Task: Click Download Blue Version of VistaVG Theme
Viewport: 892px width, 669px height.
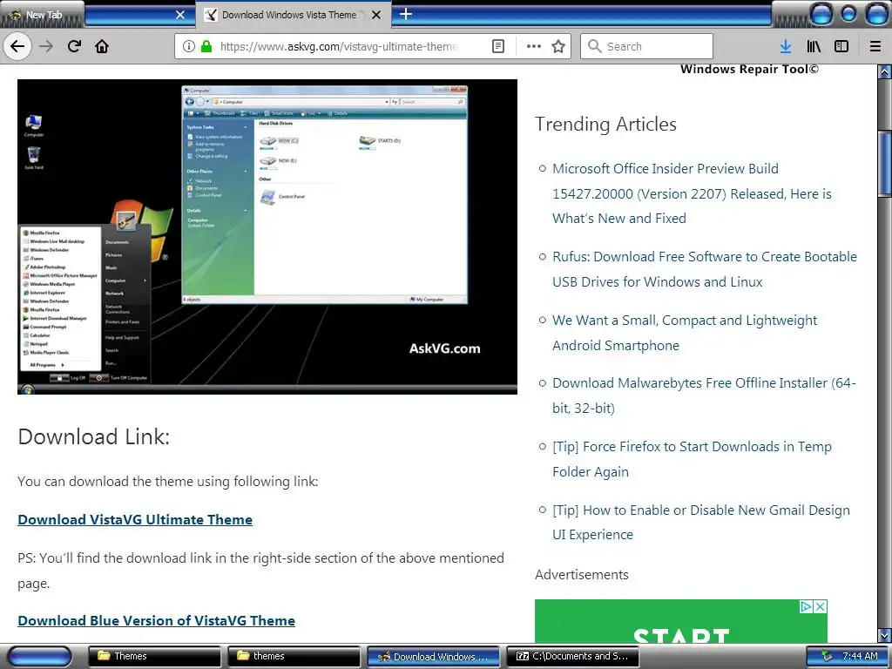Action: tap(157, 620)
